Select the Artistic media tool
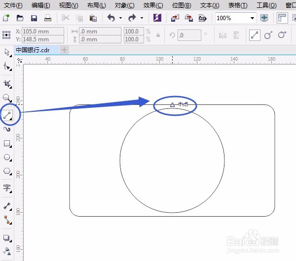Viewport: 296px width, 261px height. point(7,129)
